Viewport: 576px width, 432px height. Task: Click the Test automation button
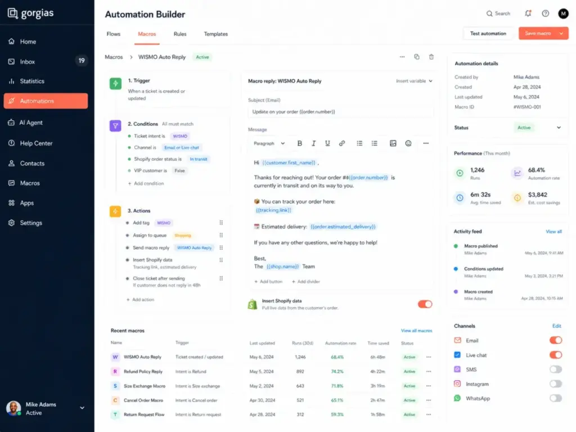pyautogui.click(x=488, y=33)
